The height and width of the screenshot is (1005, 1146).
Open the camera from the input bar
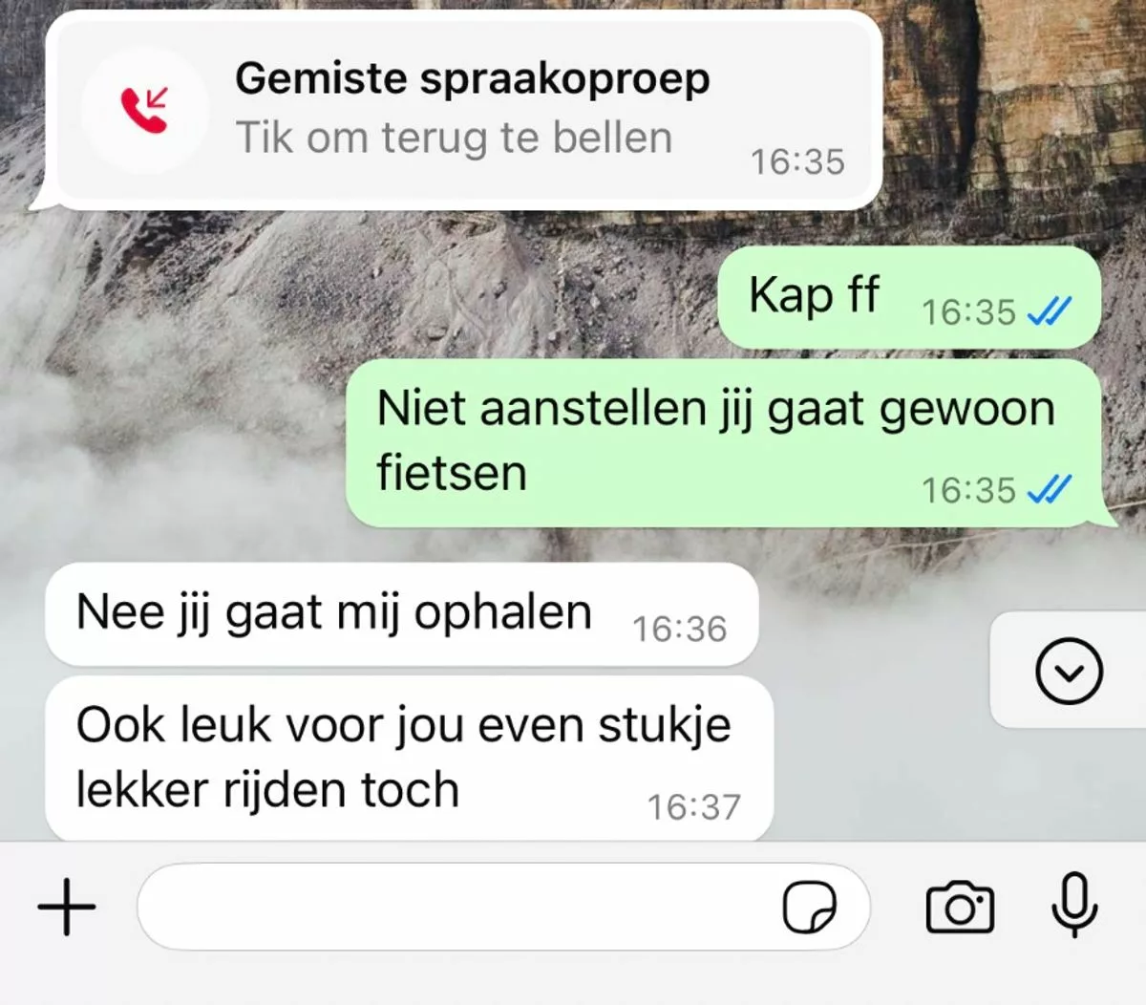tap(960, 907)
